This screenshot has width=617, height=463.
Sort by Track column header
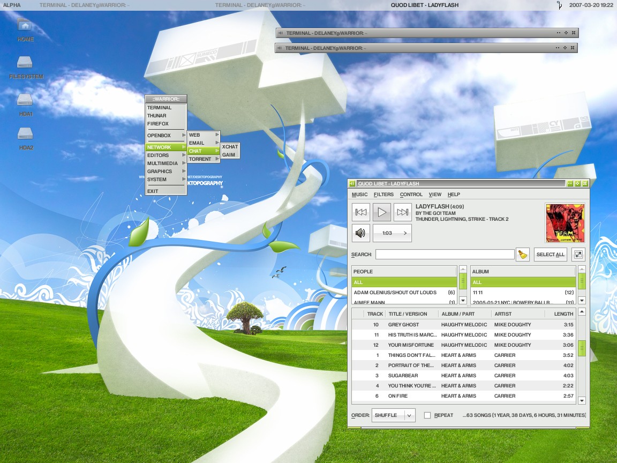[375, 314]
